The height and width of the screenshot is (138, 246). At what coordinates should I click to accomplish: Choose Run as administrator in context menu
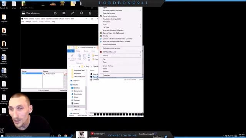click(120, 16)
